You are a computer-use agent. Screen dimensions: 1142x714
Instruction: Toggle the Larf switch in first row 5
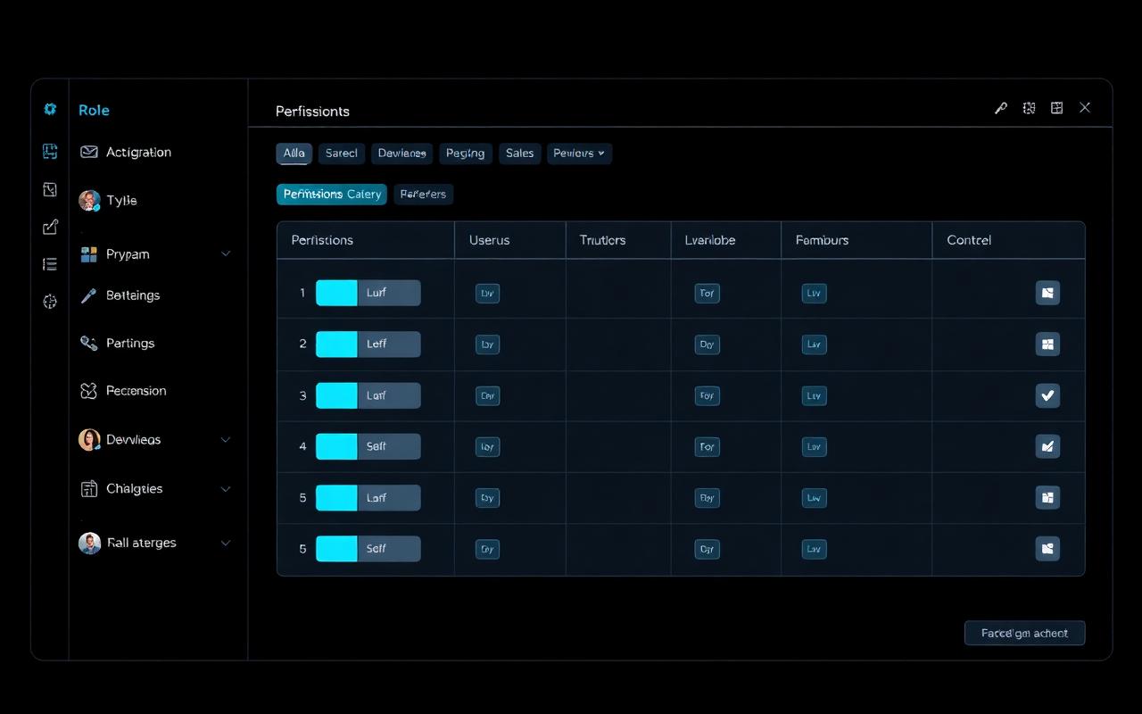368,498
